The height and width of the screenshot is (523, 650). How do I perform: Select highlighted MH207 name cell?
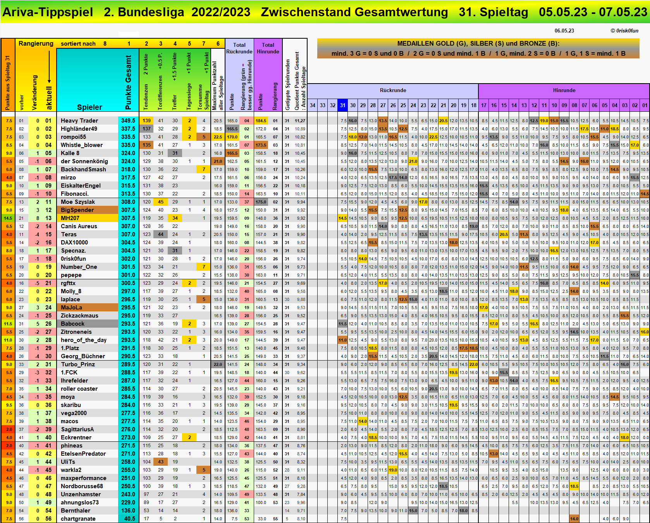tap(87, 218)
